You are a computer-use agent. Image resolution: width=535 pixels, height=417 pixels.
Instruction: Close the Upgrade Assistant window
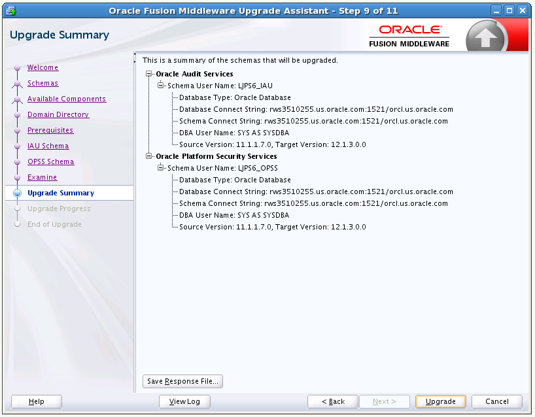tap(523, 11)
